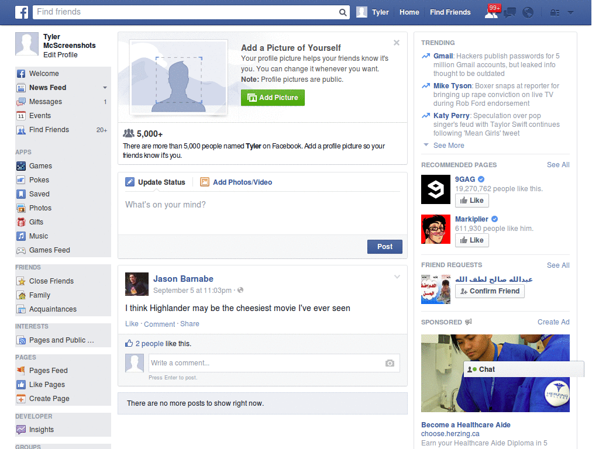The height and width of the screenshot is (449, 599).
Task: Click Edit Profile under Tyler McScreenshots
Action: pyautogui.click(x=60, y=55)
